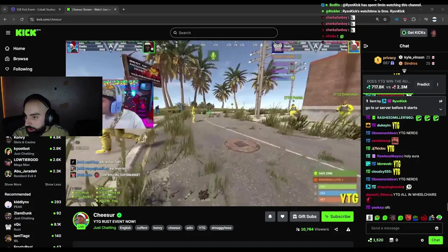Open the emoji picker in message box
Image resolution: width=448 pixels, height=252 pixels.
437,228
